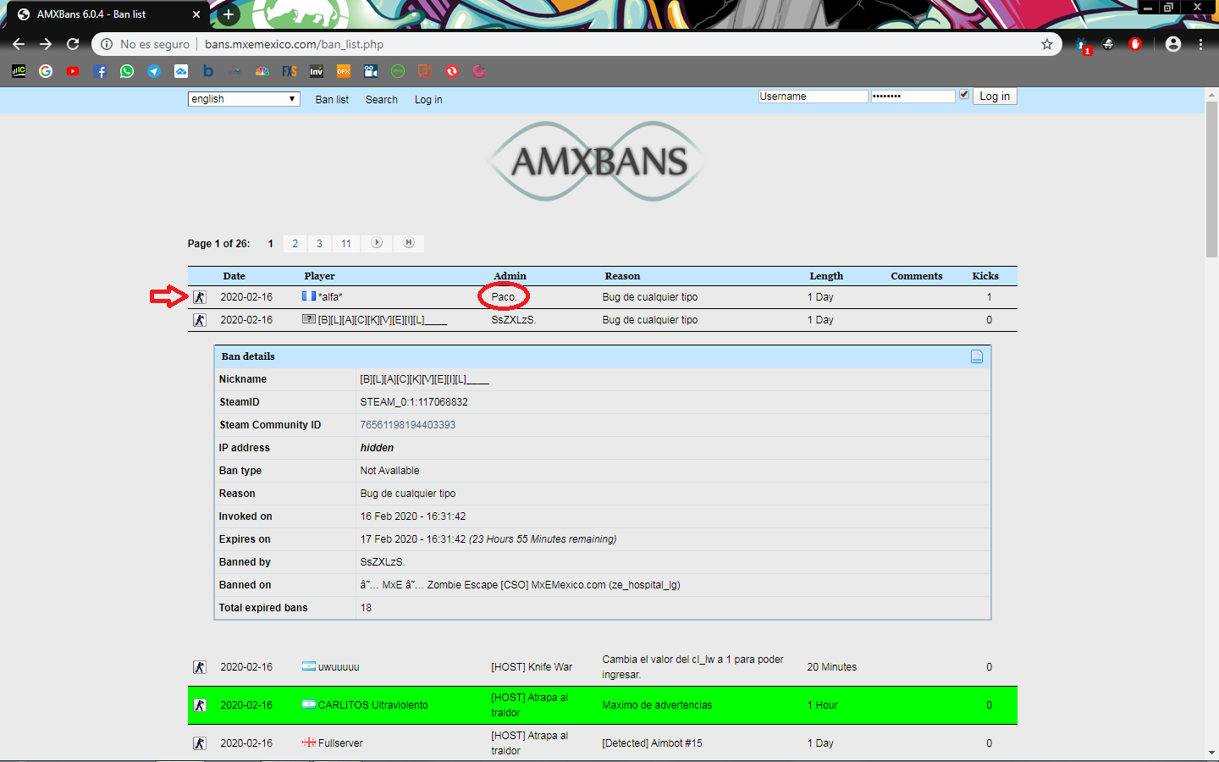Open the Search menu item
Image resolution: width=1219 pixels, height=762 pixels.
pos(382,100)
